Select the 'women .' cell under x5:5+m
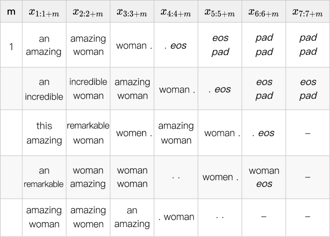The image size is (330, 237). 220,177
